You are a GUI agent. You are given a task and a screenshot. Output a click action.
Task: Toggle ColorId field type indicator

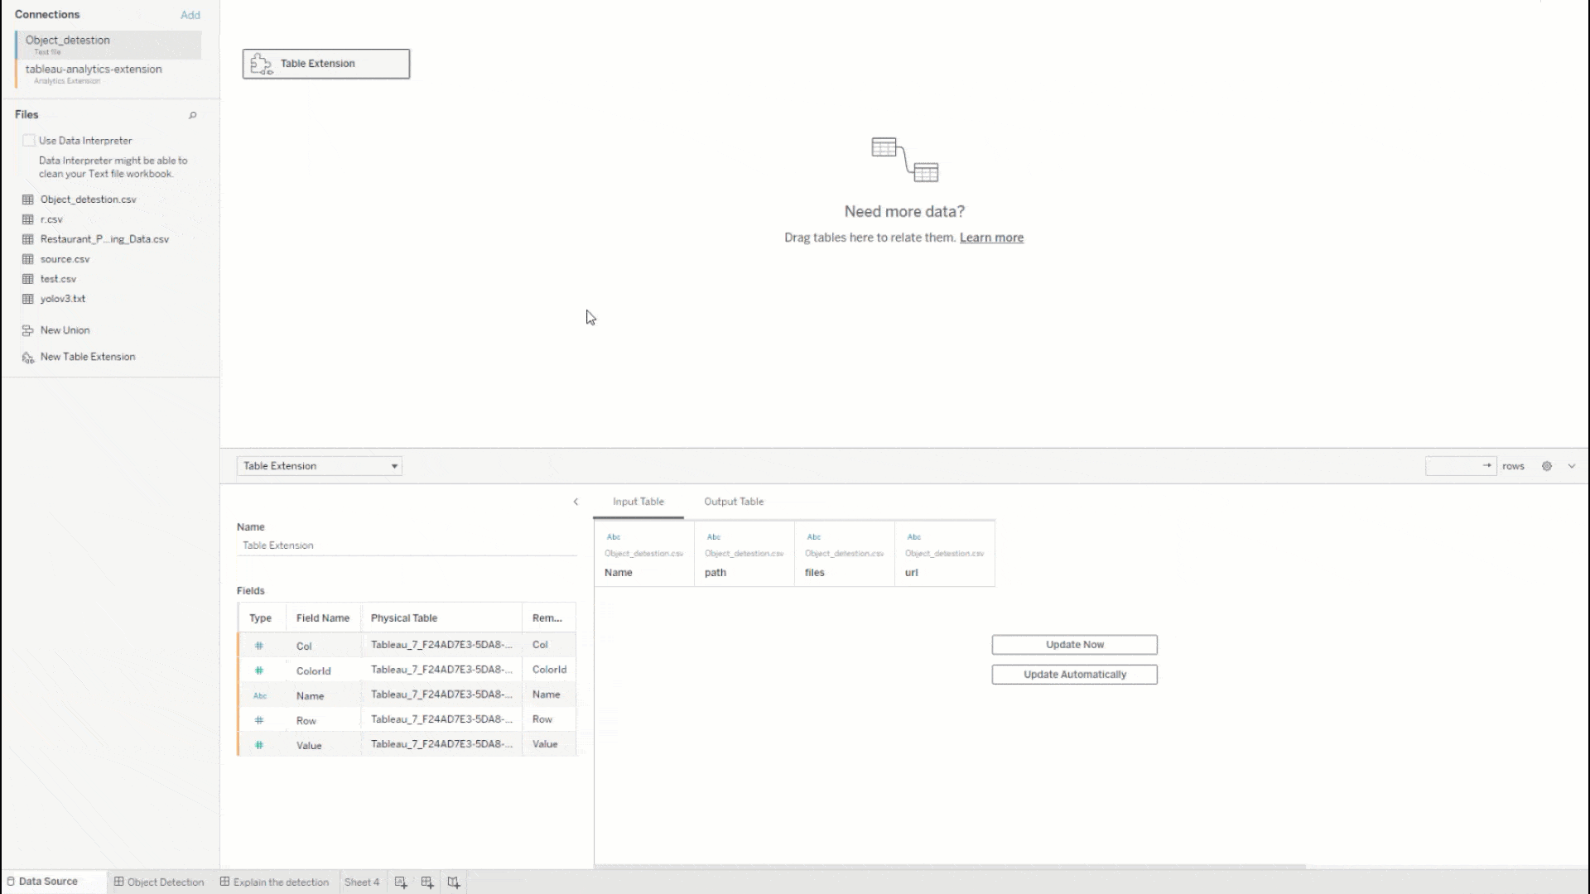pyautogui.click(x=259, y=669)
